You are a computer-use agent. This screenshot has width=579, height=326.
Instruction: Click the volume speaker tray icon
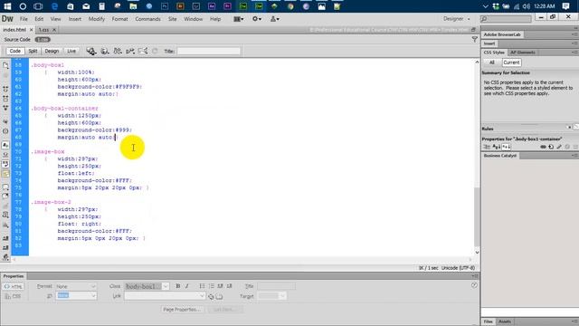pyautogui.click(x=527, y=6)
